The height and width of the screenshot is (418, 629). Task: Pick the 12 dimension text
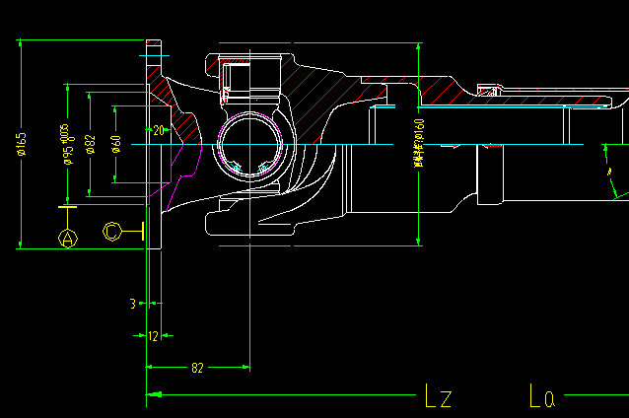154,336
